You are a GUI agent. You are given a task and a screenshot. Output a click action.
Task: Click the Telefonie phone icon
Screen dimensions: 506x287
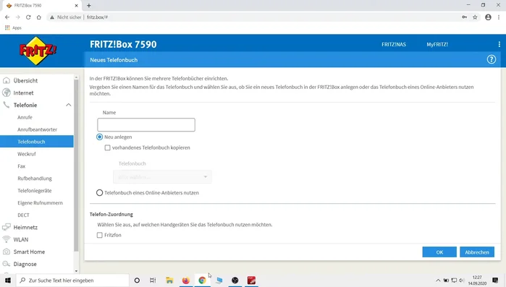tap(6, 105)
